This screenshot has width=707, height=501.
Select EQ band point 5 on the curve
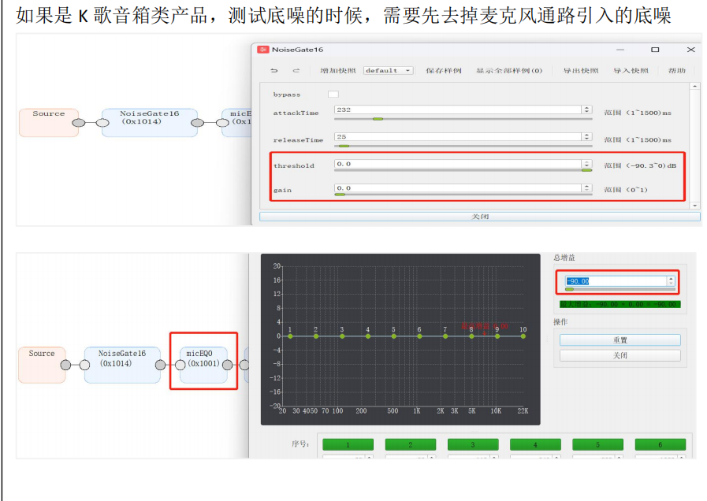click(x=393, y=336)
